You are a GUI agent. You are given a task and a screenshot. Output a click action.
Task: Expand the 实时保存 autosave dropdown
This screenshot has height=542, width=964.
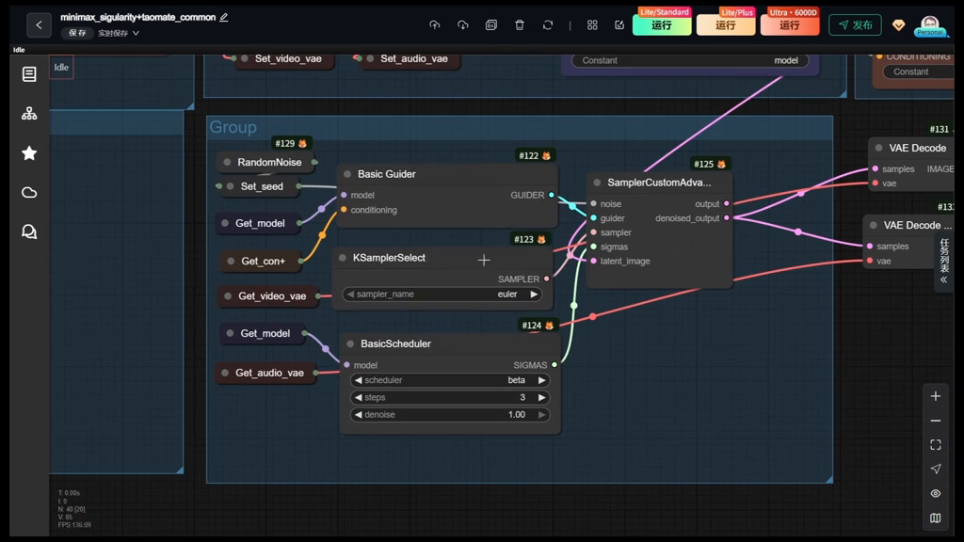[119, 33]
